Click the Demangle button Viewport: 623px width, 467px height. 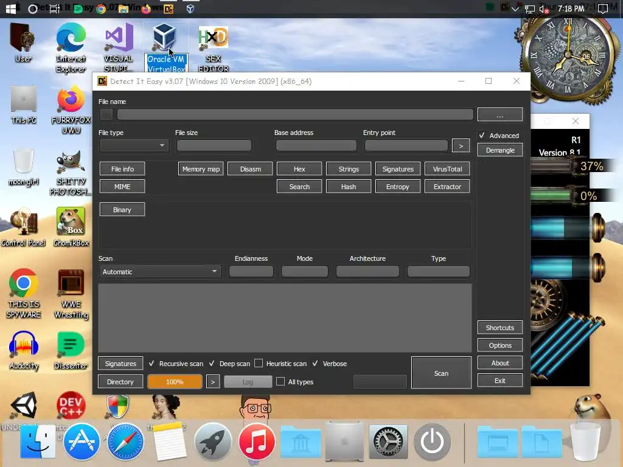[500, 150]
